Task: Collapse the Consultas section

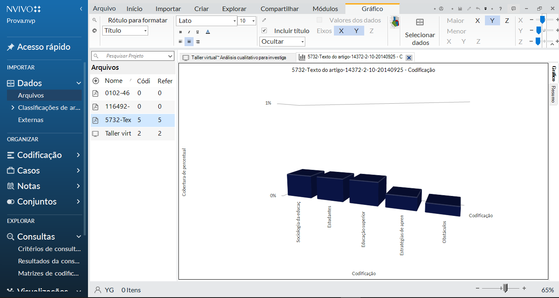Action: (x=79, y=237)
